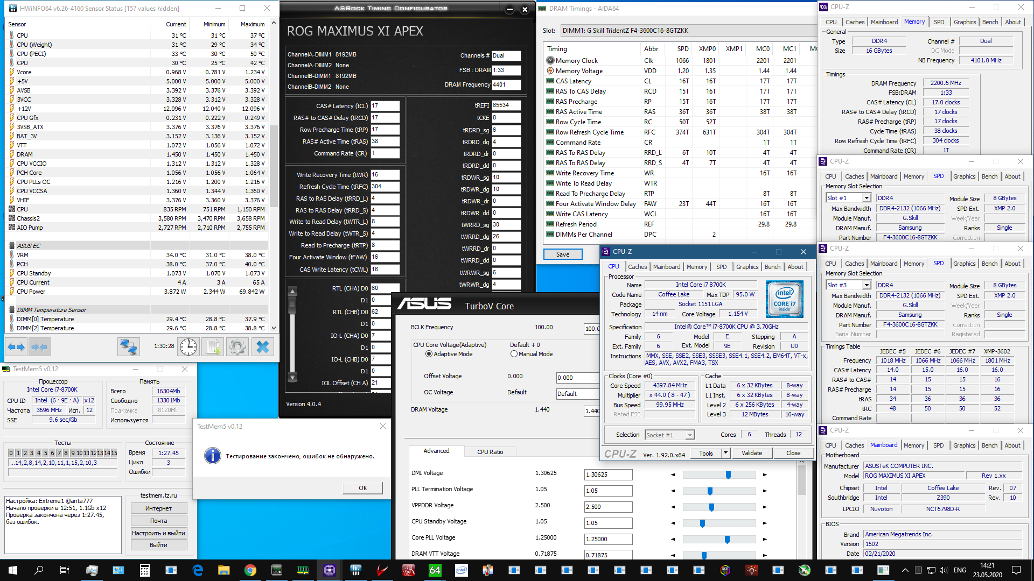Click the blue X close sensors icon

262,347
